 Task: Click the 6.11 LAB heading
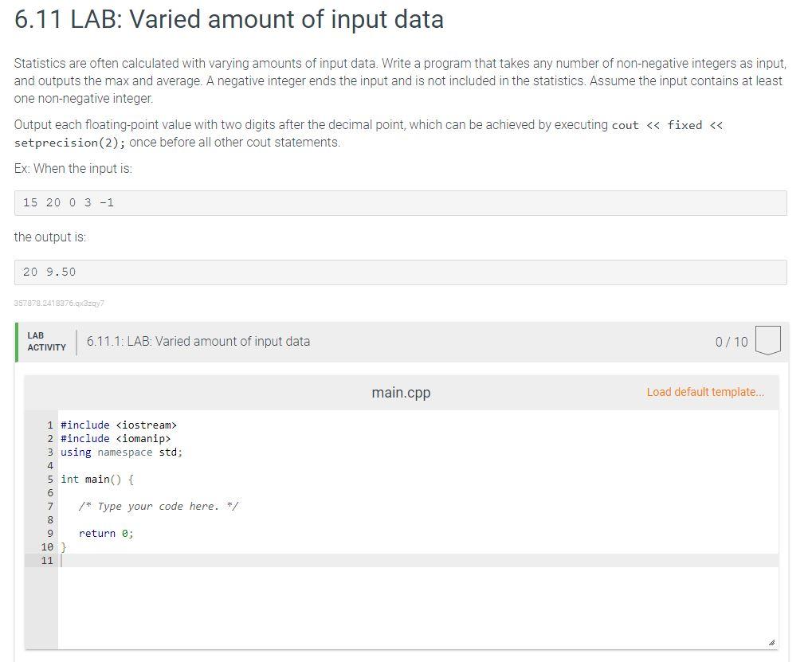coord(228,19)
